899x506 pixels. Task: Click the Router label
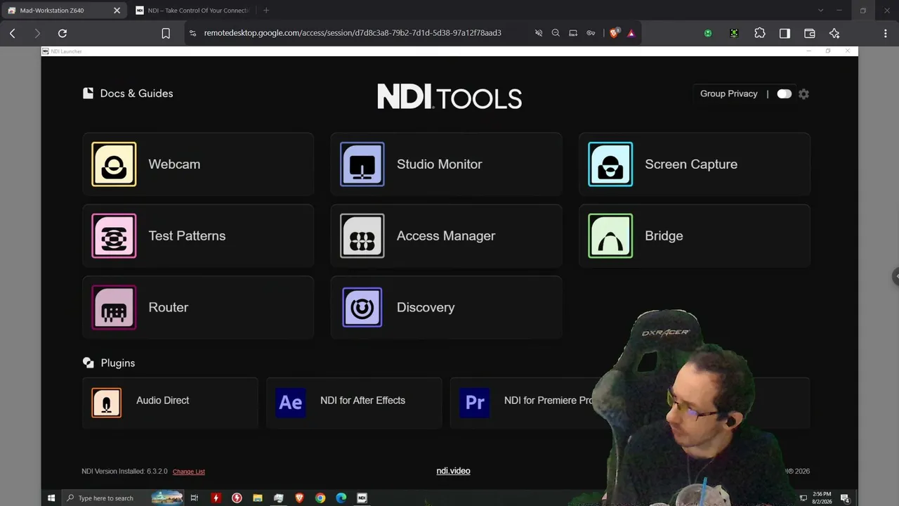click(x=169, y=307)
